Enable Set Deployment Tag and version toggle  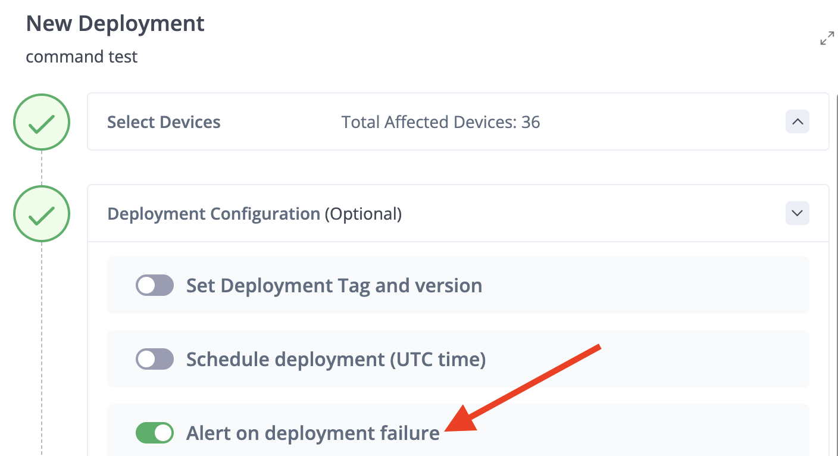[x=155, y=286]
